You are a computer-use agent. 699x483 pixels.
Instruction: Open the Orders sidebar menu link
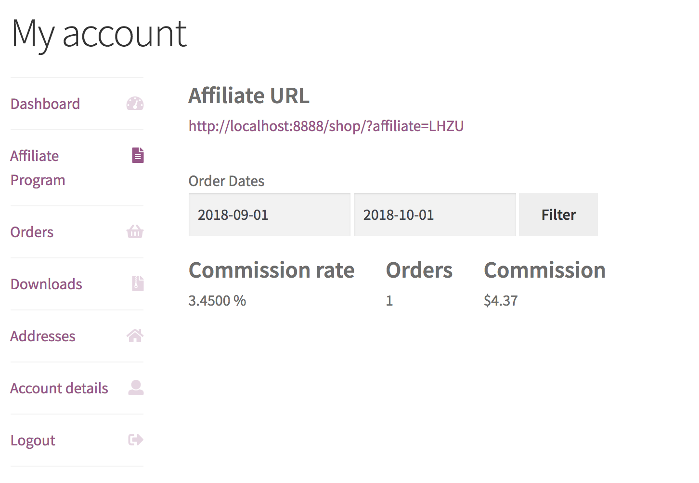click(32, 232)
